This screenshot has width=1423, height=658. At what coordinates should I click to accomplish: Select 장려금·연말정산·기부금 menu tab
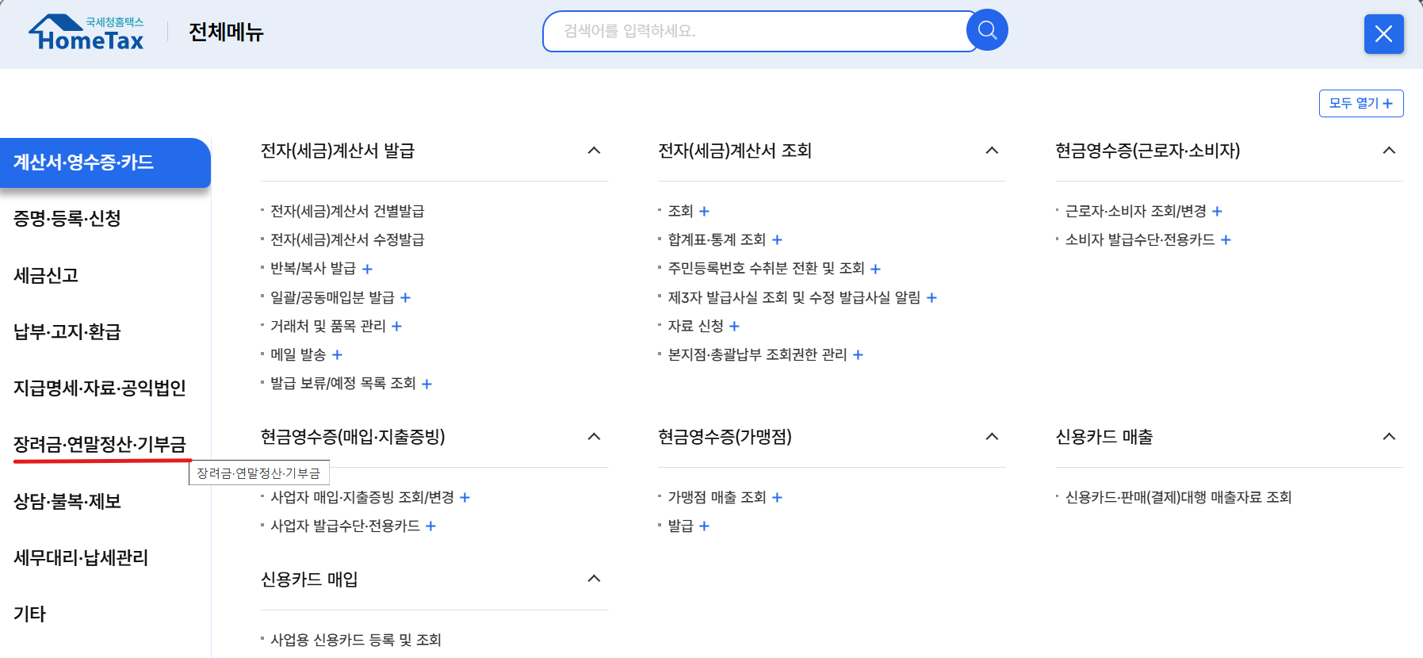100,445
